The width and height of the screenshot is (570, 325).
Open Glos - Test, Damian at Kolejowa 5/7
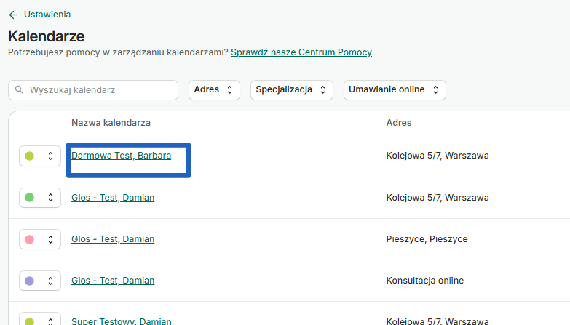(113, 198)
